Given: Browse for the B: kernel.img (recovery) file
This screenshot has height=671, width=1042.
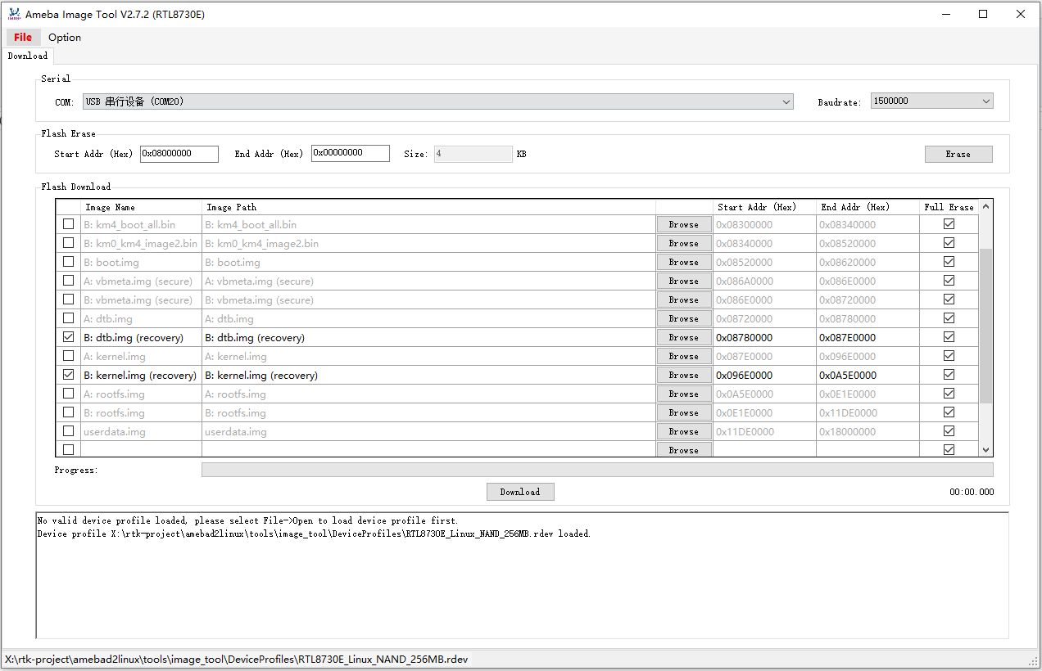Looking at the screenshot, I should click(683, 375).
